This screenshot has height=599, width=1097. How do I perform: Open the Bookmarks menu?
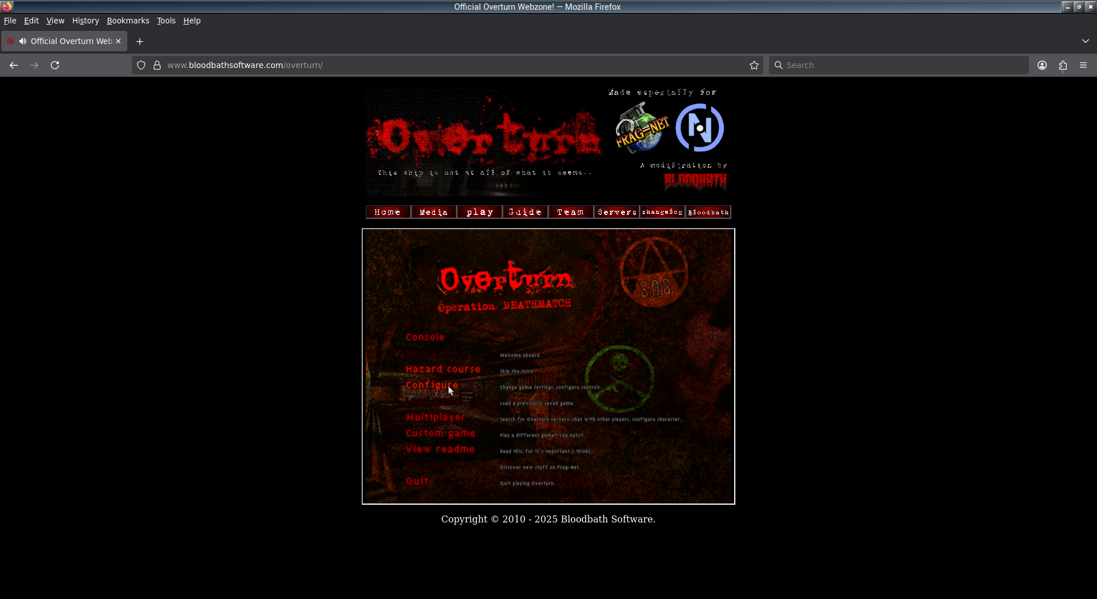(128, 21)
